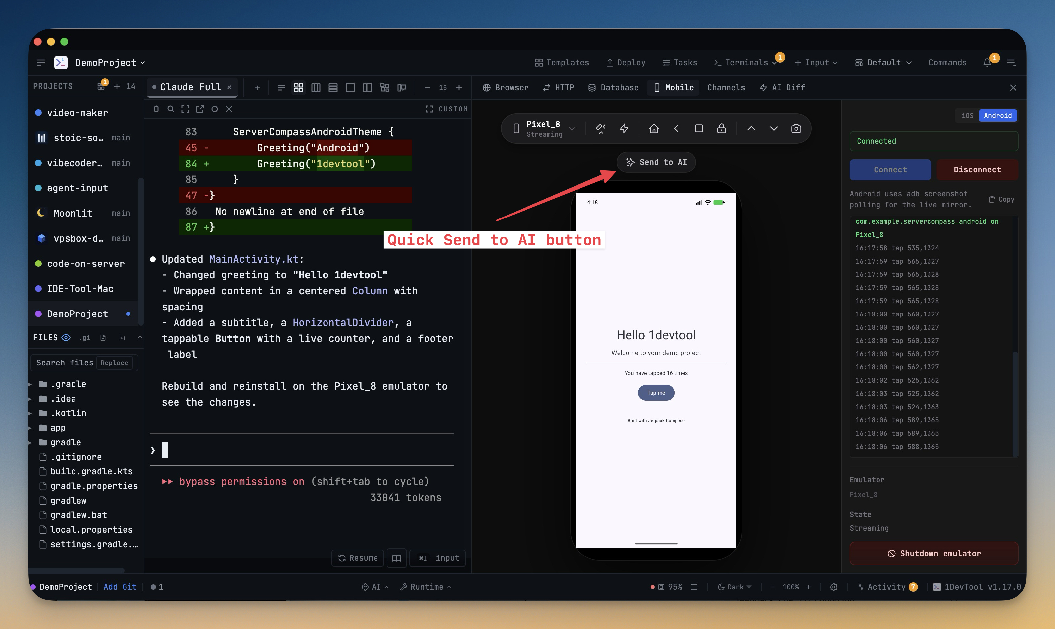Viewport: 1055px width, 629px height.
Task: Select the four-pane grid layout icon
Action: (x=298, y=87)
